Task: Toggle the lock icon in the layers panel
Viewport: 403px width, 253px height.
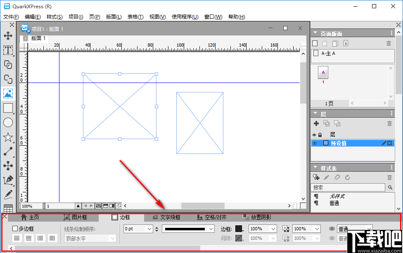Action: pos(320,135)
